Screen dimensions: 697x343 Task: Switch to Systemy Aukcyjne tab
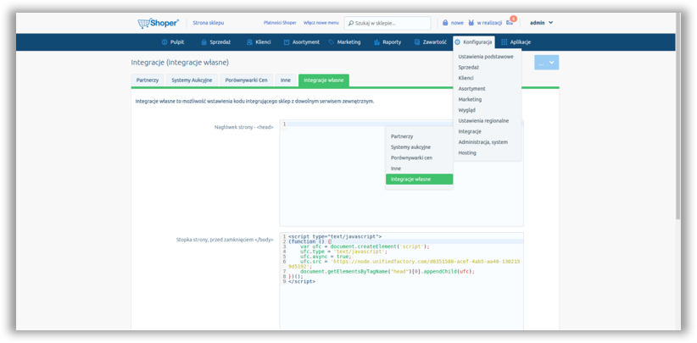pyautogui.click(x=192, y=80)
